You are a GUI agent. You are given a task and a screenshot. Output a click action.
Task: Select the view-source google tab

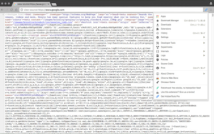point(31,4)
